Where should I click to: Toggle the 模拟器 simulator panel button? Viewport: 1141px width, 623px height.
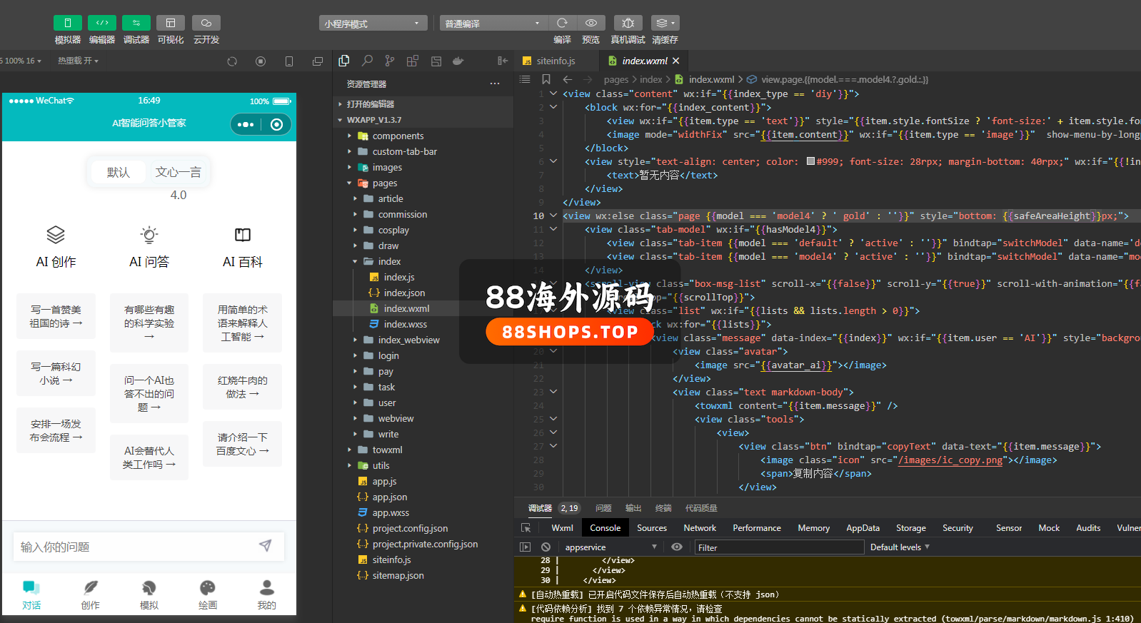[68, 23]
